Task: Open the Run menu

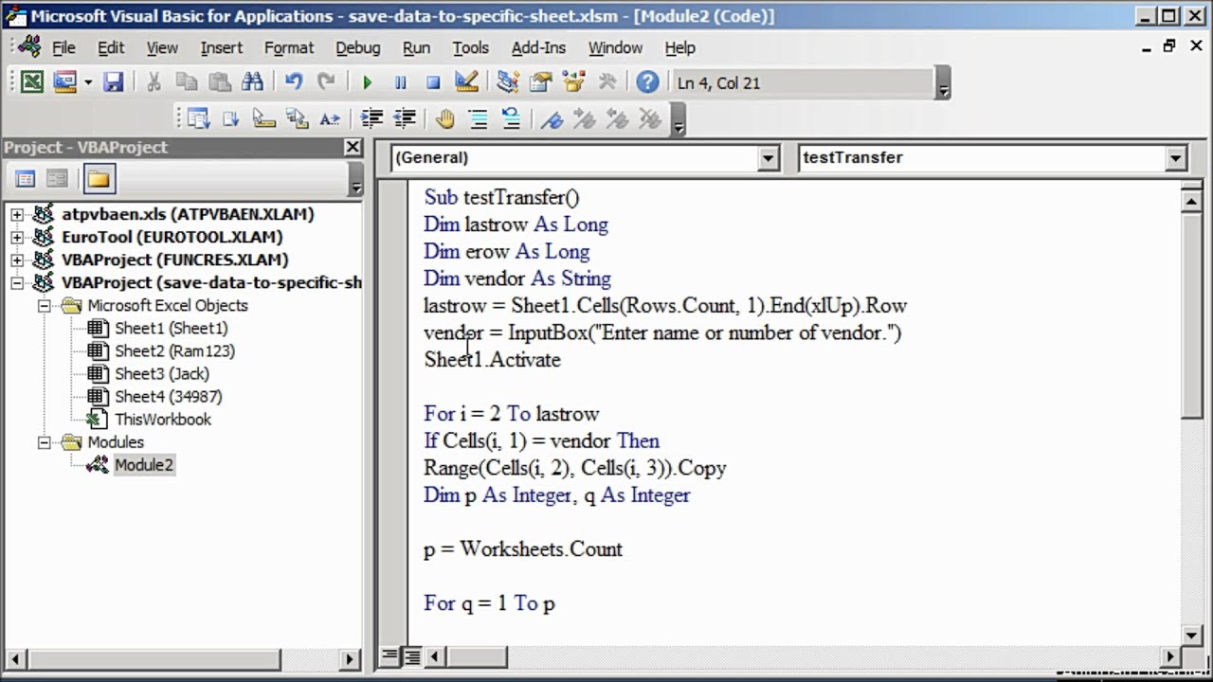Action: coord(416,47)
